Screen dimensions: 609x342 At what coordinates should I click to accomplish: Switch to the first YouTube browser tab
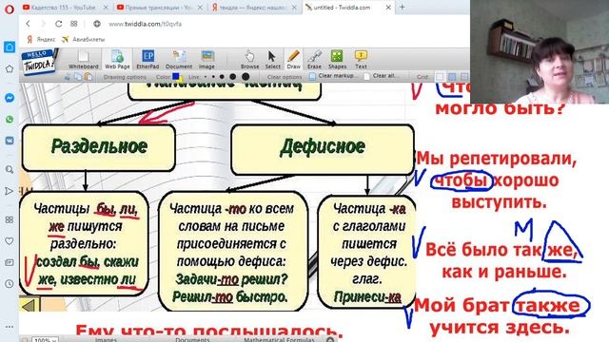click(65, 7)
